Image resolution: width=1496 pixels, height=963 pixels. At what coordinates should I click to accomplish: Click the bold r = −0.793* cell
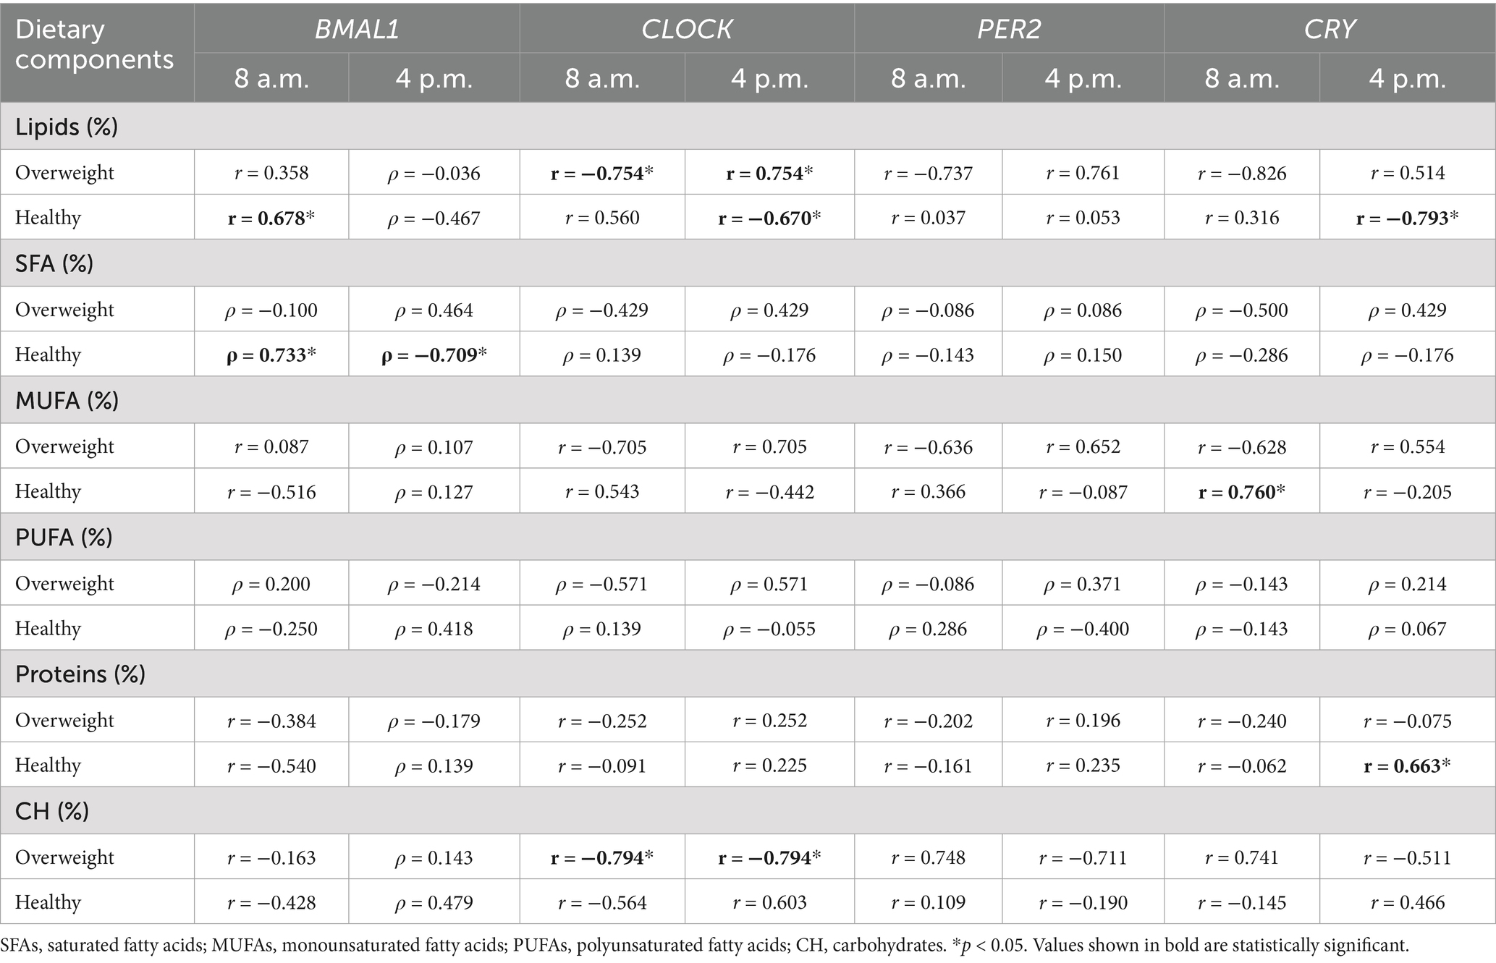click(1407, 218)
